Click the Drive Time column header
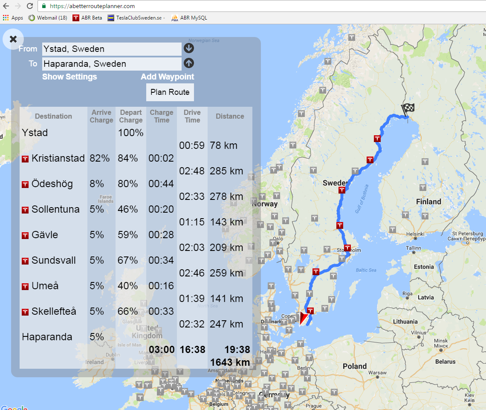Image resolution: width=486 pixels, height=410 pixels. pos(192,116)
